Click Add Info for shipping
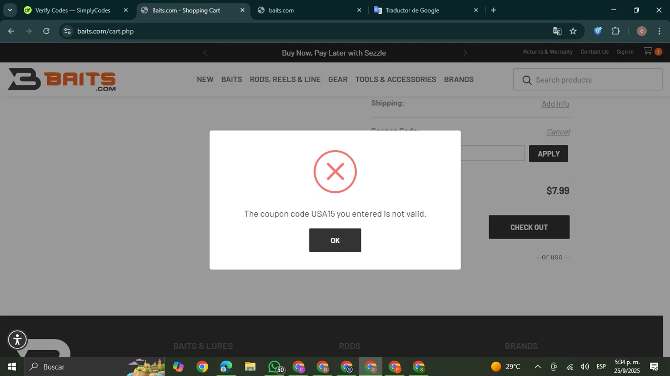The width and height of the screenshot is (670, 376). [555, 104]
